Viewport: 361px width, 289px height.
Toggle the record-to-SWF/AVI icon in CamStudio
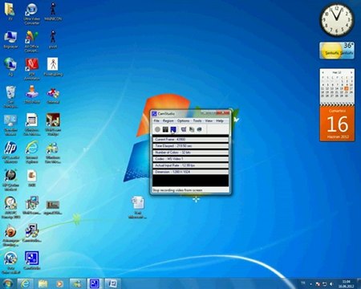click(x=199, y=129)
